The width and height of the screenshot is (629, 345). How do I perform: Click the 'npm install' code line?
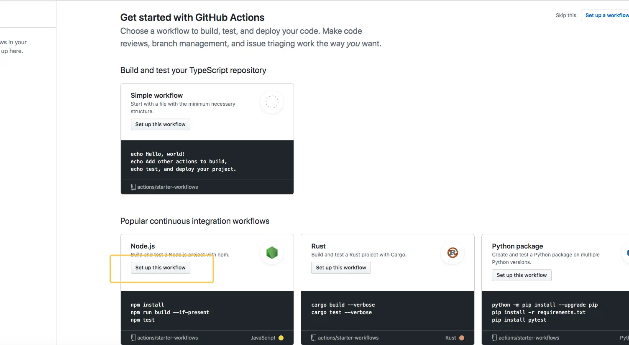coord(147,305)
